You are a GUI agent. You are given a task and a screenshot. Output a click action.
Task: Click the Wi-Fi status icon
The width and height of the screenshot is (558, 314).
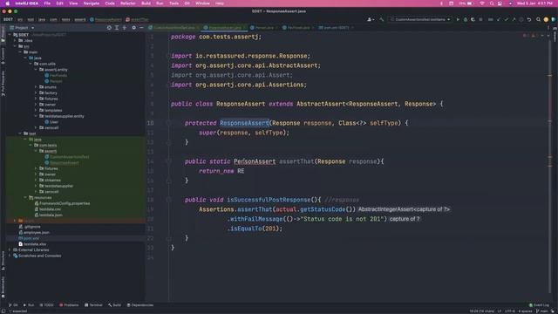click(482, 3)
